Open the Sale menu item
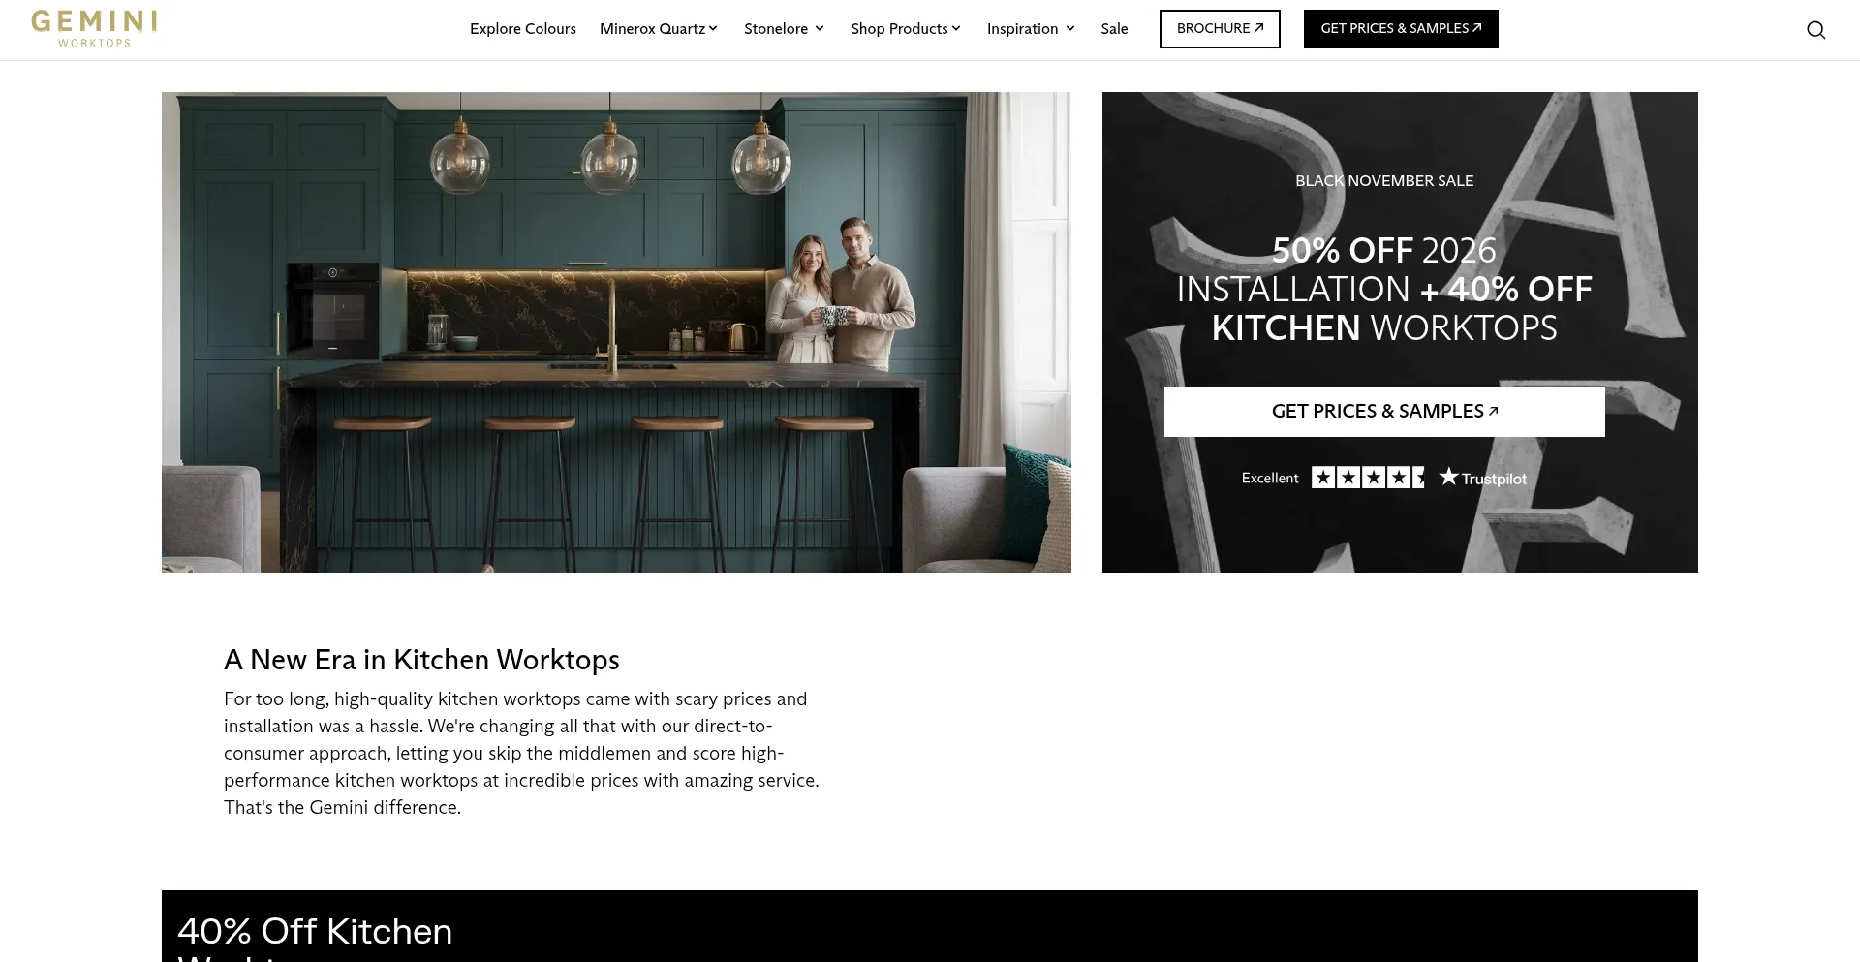This screenshot has width=1860, height=962. (x=1114, y=29)
